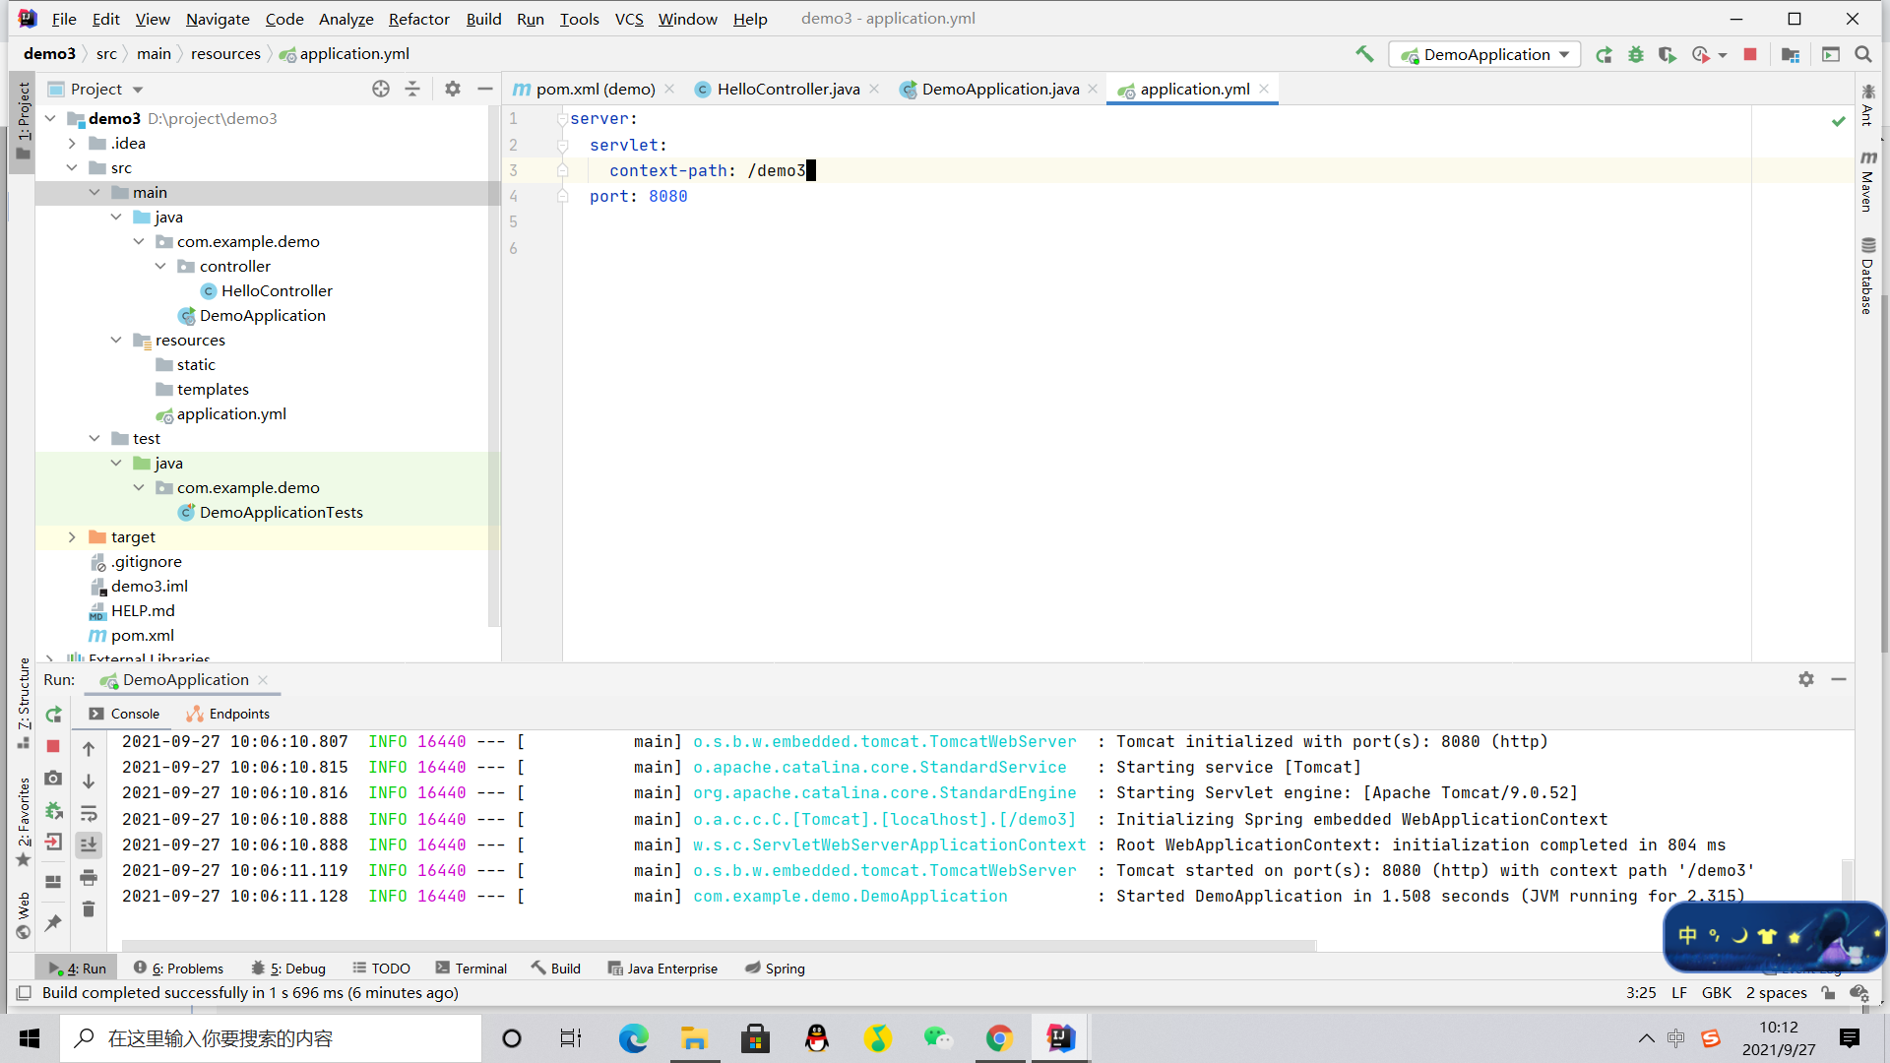Open Project panel settings gear

click(x=452, y=89)
